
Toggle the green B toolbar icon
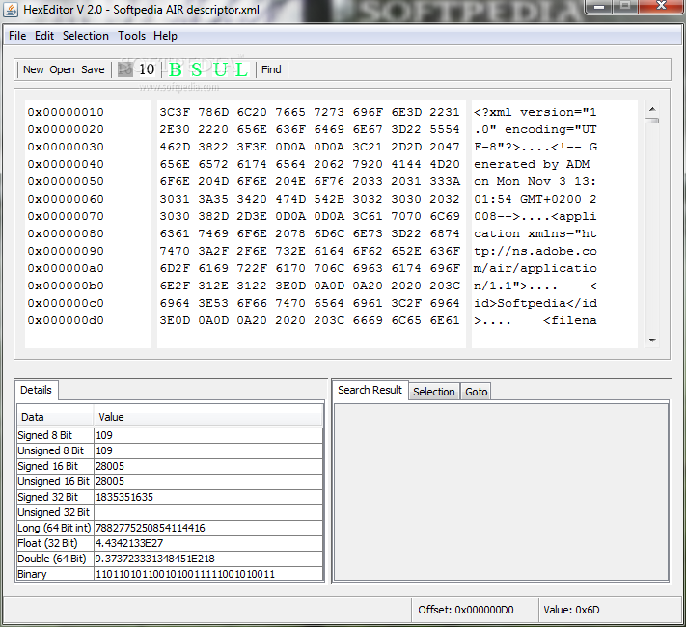click(x=175, y=69)
